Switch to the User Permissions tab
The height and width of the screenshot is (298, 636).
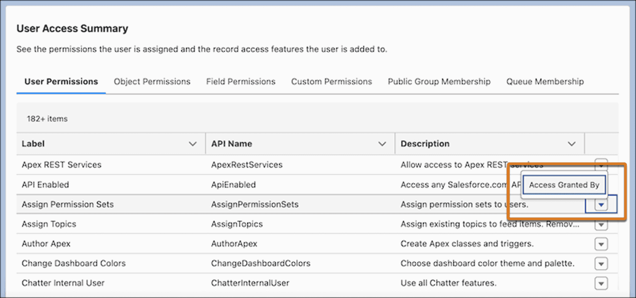tap(61, 82)
